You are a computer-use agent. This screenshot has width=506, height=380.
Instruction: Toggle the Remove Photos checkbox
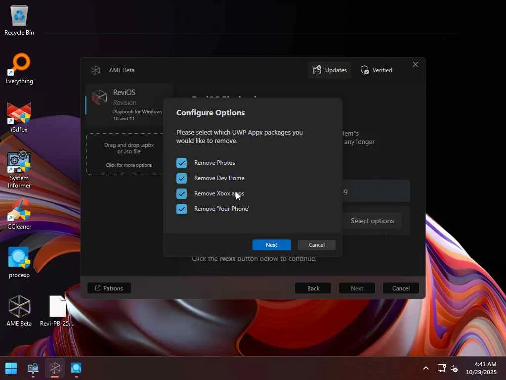coord(181,163)
